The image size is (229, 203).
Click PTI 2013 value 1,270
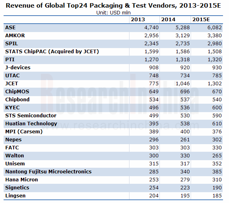151,60
